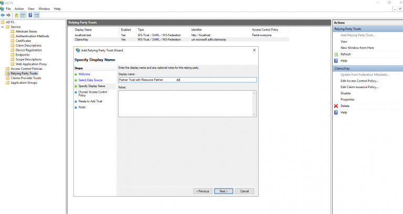Open the Action menu
The width and height of the screenshot is (403, 214).
pos(19,9)
